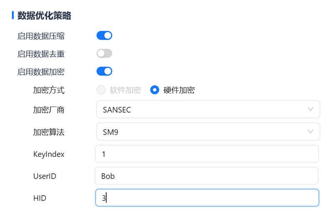
Task: Click the 加密厂商 row label
Action: [49, 110]
